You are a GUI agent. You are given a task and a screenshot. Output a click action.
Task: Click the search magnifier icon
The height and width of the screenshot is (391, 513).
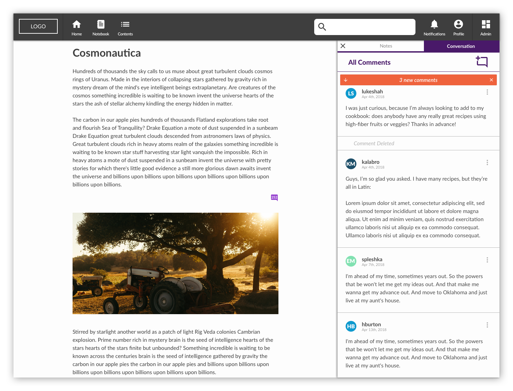click(x=322, y=27)
